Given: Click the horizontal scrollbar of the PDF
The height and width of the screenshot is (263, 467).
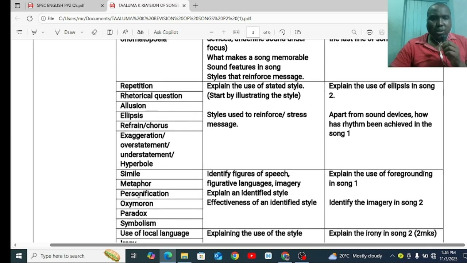Looking at the screenshot, I should (257, 245).
